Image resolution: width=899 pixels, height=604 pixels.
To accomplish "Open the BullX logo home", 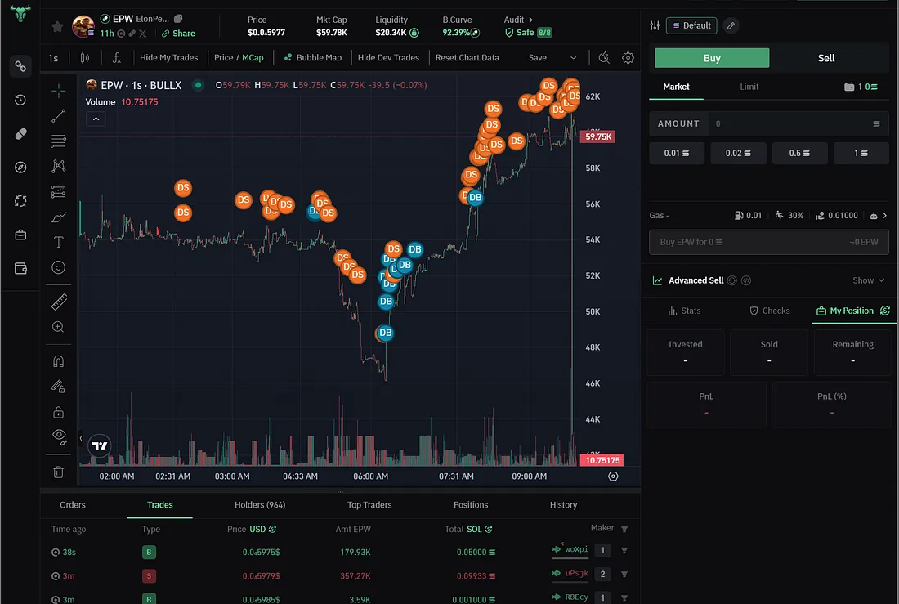I will click(x=20, y=12).
